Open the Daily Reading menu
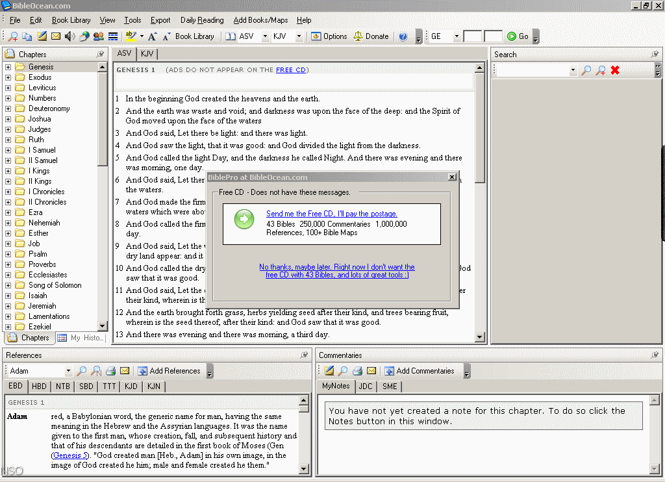Image resolution: width=665 pixels, height=482 pixels. point(202,20)
